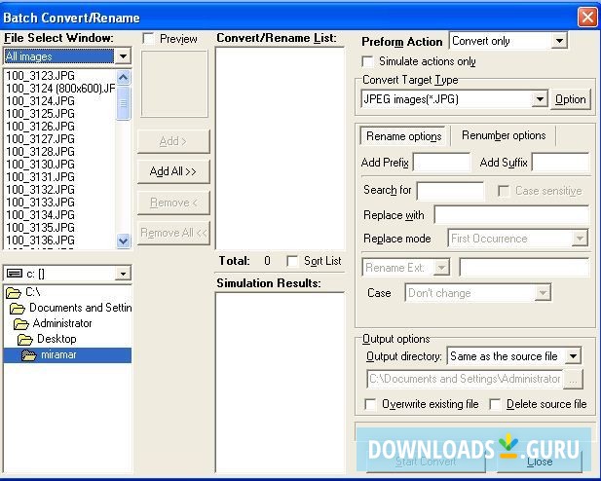Expand the Convert Target Type dropdown
This screenshot has width=601, height=481.
(540, 99)
